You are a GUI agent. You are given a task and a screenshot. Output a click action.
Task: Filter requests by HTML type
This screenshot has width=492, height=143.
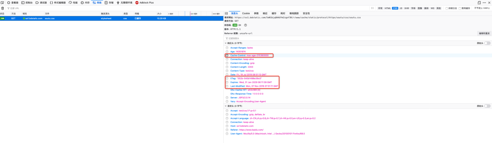[x=388, y=8]
